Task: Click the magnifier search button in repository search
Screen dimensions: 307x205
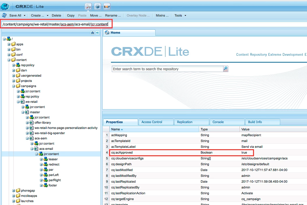Action: [225, 69]
